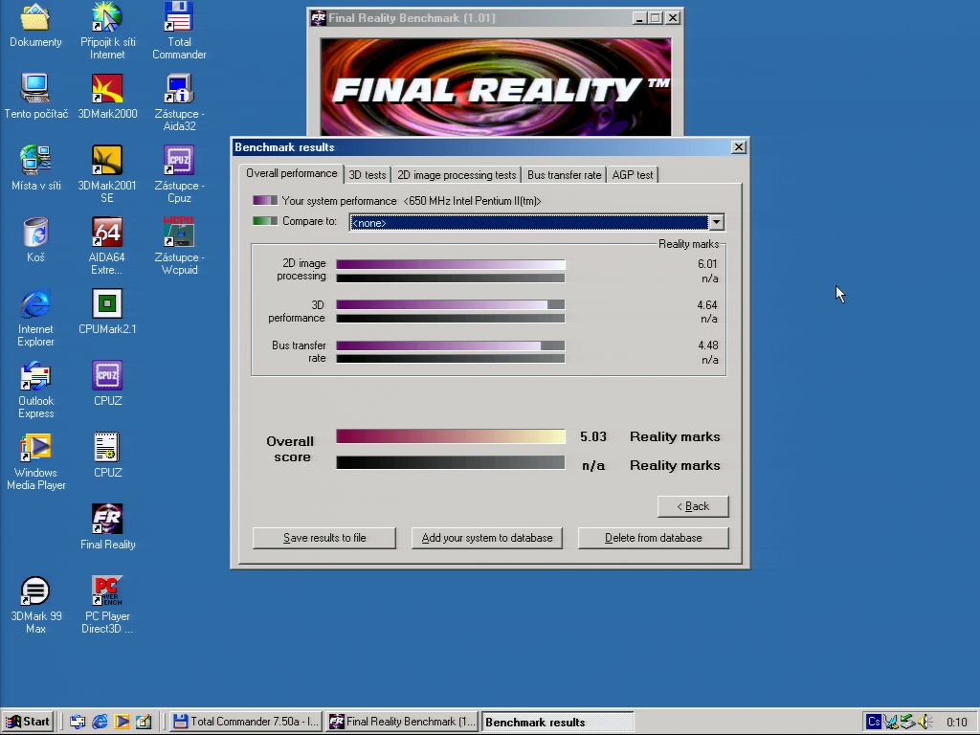Click the Back button
The height and width of the screenshot is (735, 980).
pyautogui.click(x=693, y=506)
